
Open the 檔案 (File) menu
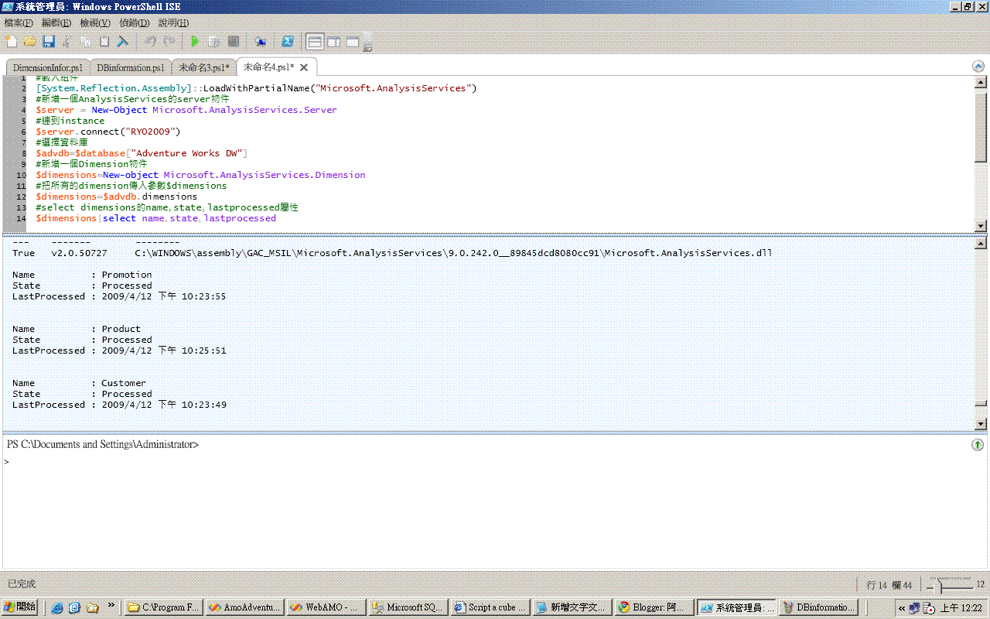tap(19, 23)
